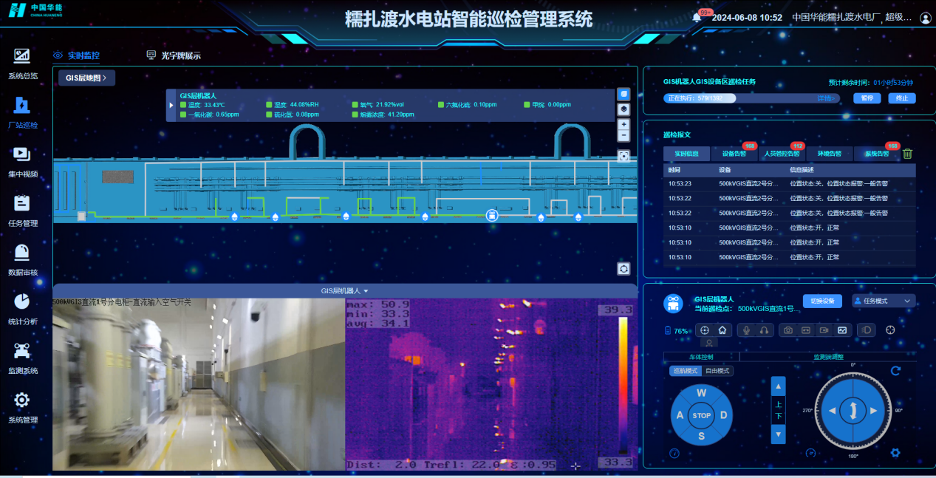Open the 任务模式 dropdown
Viewport: 936px width, 478px height.
[x=884, y=301]
